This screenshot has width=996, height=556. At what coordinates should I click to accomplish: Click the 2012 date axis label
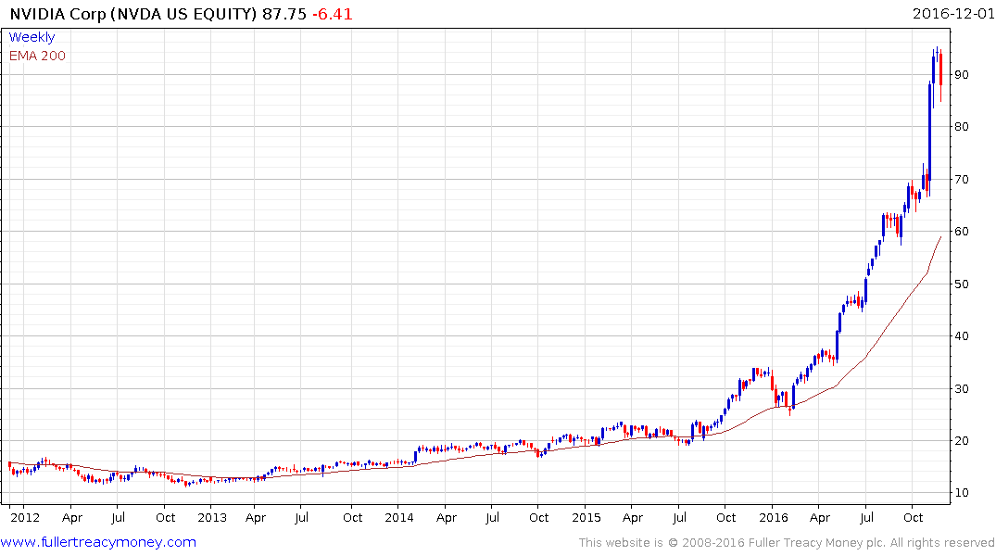click(x=25, y=517)
